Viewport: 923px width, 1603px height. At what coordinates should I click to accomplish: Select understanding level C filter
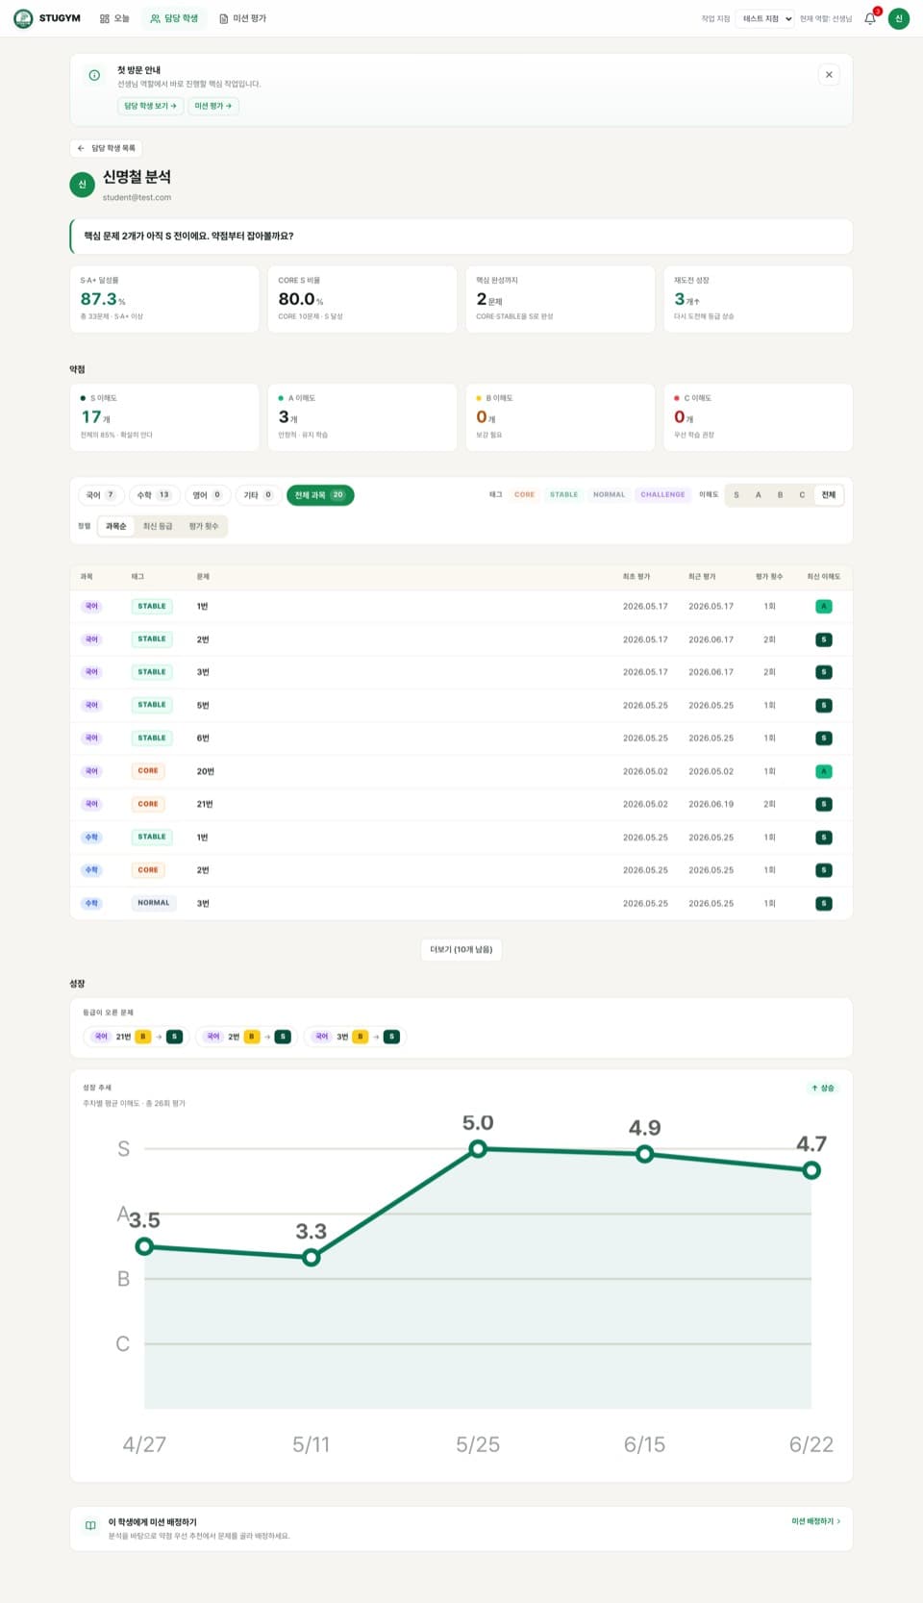click(802, 495)
